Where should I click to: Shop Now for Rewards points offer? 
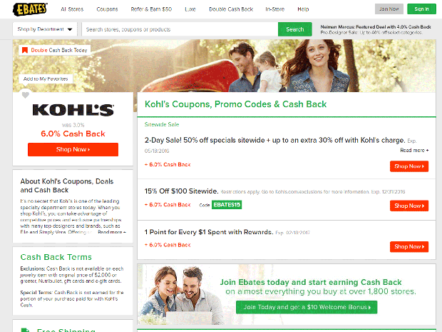pos(409,247)
